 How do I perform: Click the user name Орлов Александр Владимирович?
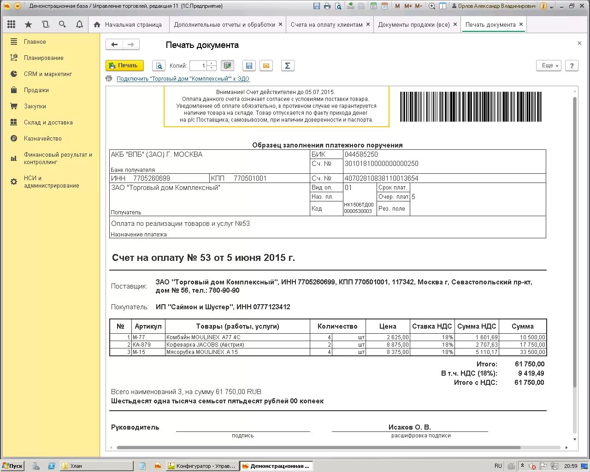(493, 6)
